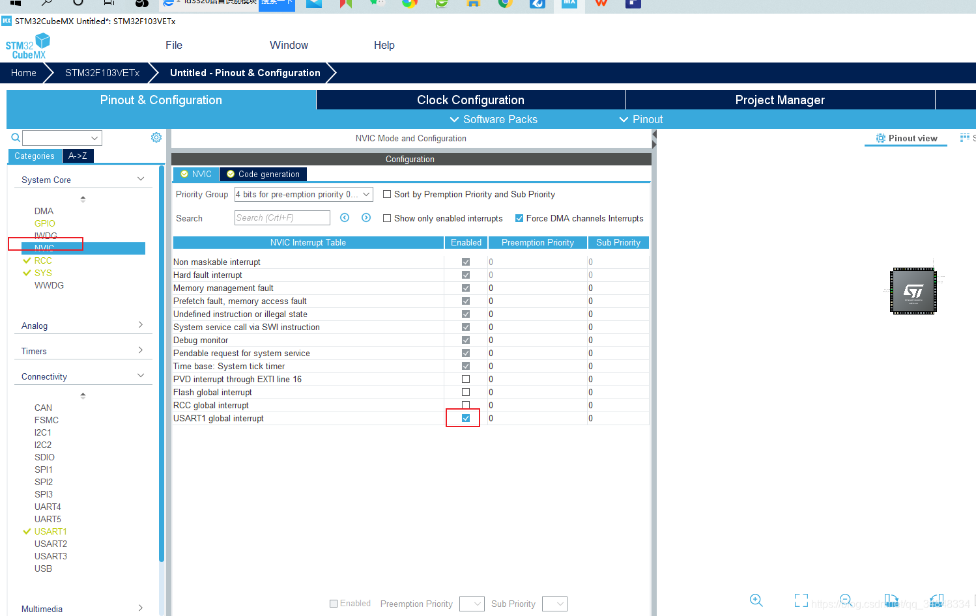Rotate the chip clockwise

click(x=891, y=600)
